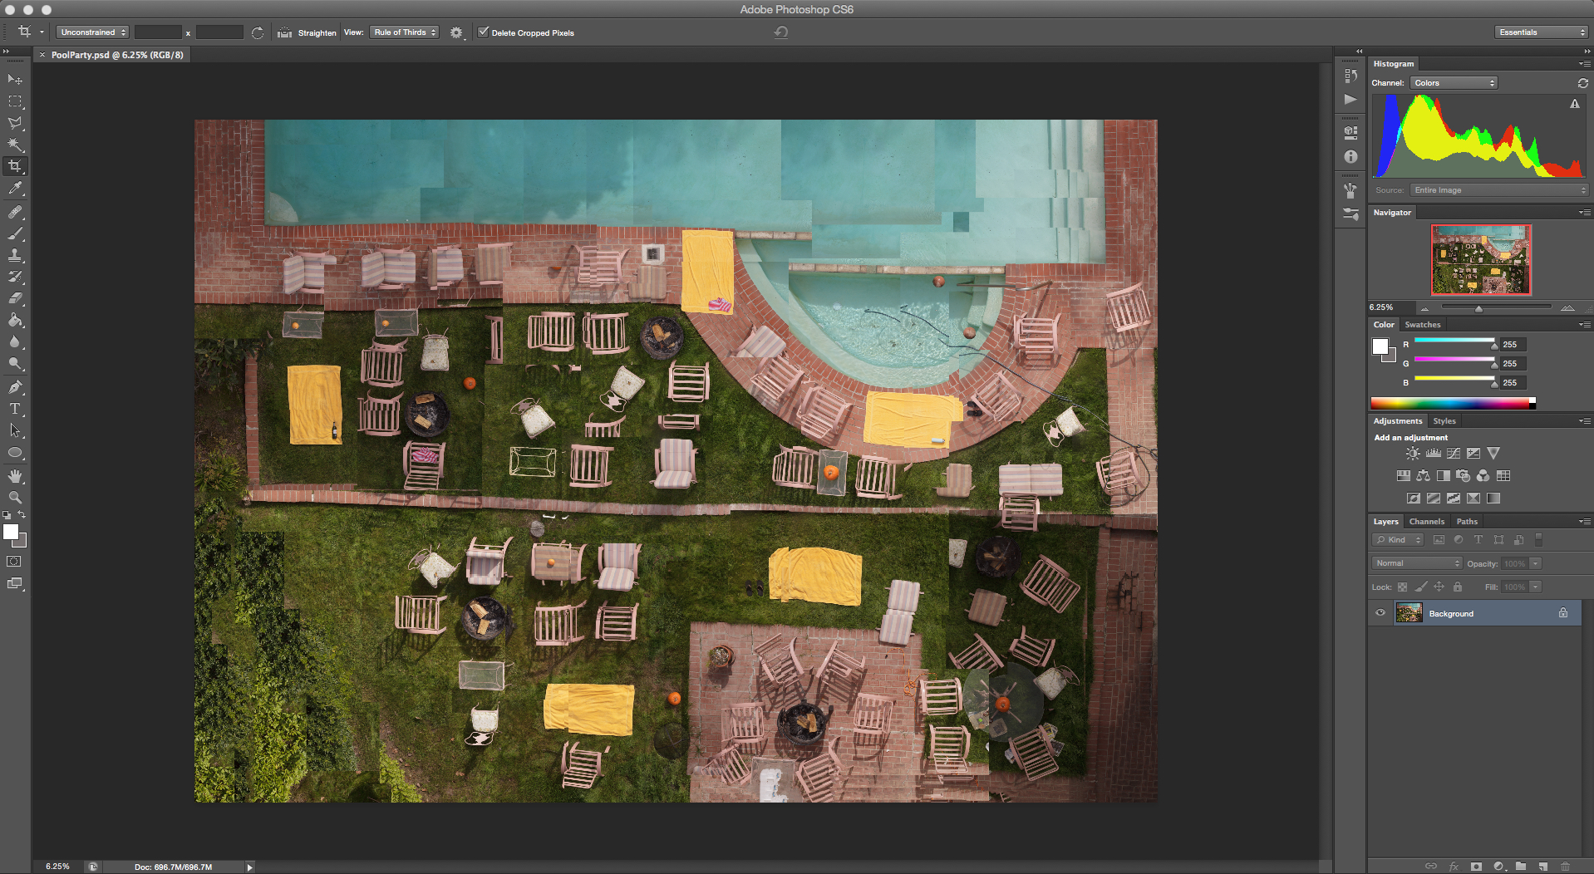1594x874 pixels.
Task: Pick the Clone Stamp tool
Action: coord(15,255)
